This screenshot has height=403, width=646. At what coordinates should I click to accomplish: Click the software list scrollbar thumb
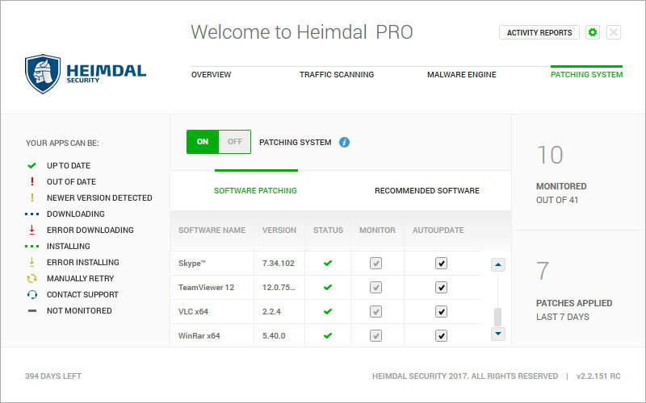[498, 317]
